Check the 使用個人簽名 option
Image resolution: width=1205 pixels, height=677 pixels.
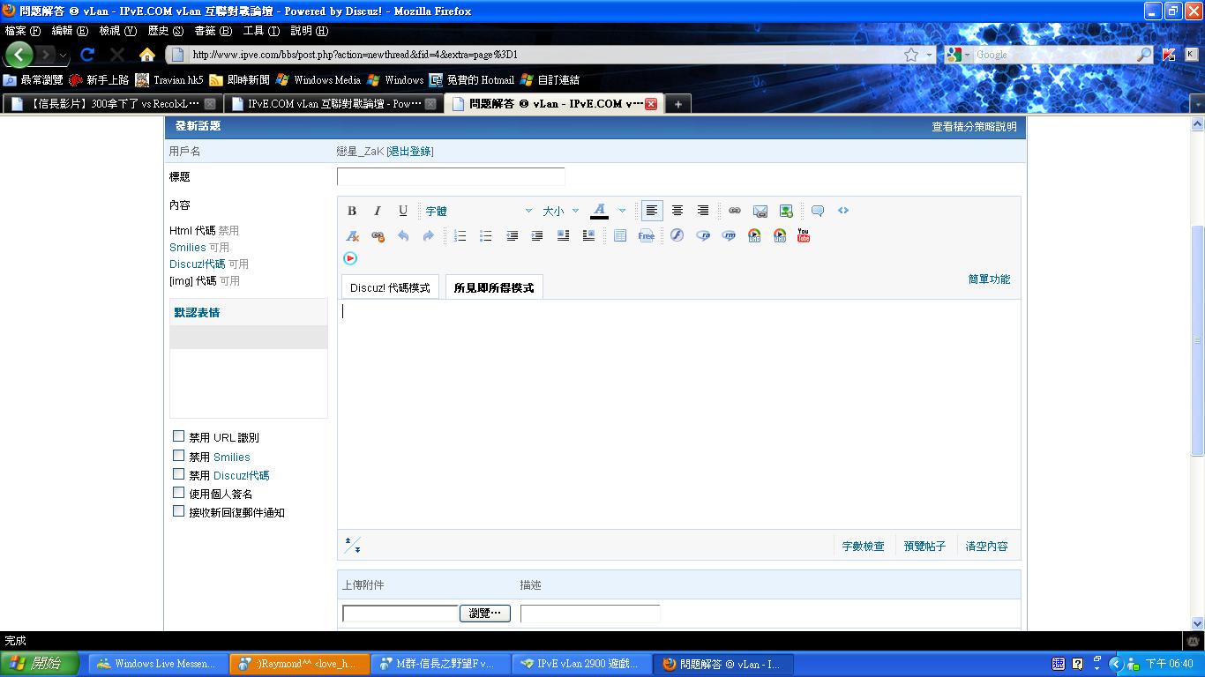coord(179,493)
